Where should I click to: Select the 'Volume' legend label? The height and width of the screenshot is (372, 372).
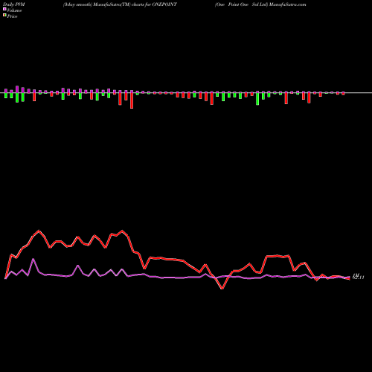point(14,10)
